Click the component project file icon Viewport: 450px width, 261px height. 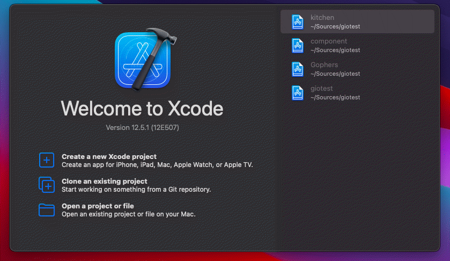point(298,46)
